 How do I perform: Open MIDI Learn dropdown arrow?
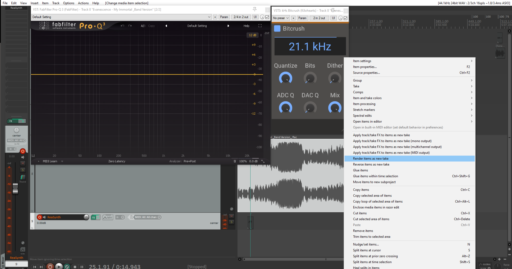click(x=62, y=161)
